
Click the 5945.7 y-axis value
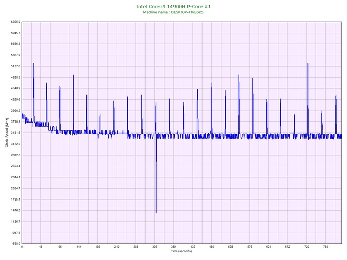16,33
